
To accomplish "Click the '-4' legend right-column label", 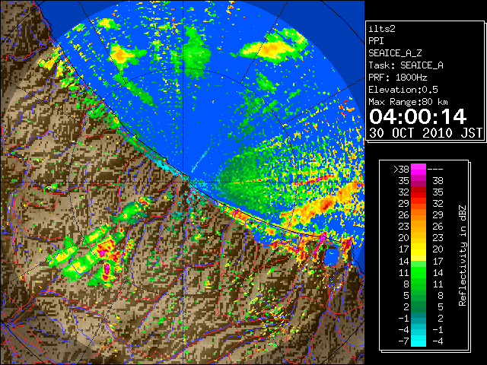I will (438, 341).
